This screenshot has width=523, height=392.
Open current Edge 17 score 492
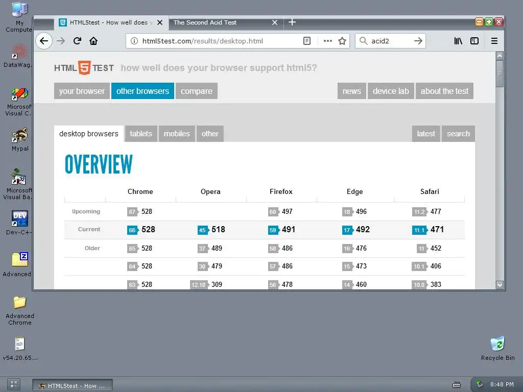[x=356, y=229]
